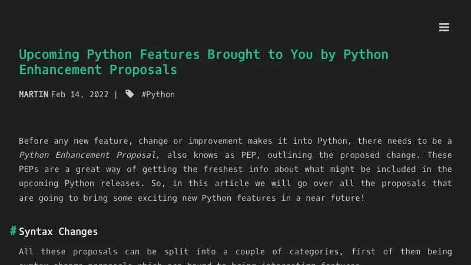Screen dimensions: 471x265
Task: Open the hamburger navigation menu
Action: pyautogui.click(x=444, y=27)
